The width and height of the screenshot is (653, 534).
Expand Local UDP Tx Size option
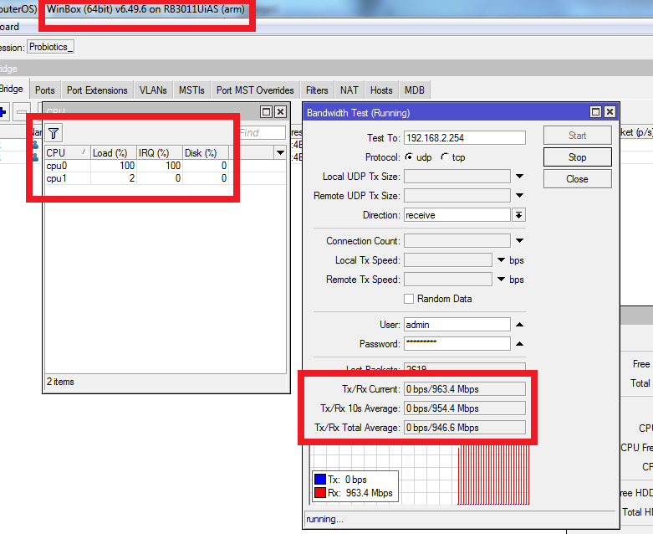click(x=519, y=177)
